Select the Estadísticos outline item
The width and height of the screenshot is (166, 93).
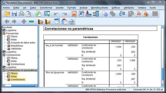[17, 46]
